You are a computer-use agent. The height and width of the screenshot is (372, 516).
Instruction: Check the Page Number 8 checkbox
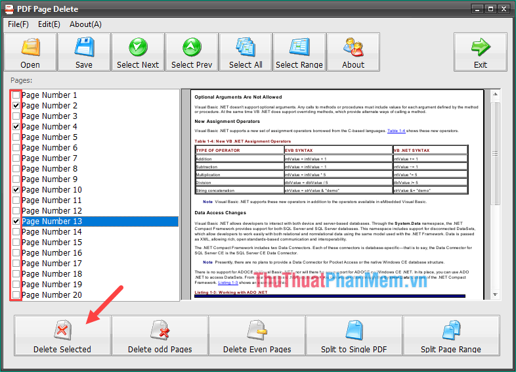[16, 169]
